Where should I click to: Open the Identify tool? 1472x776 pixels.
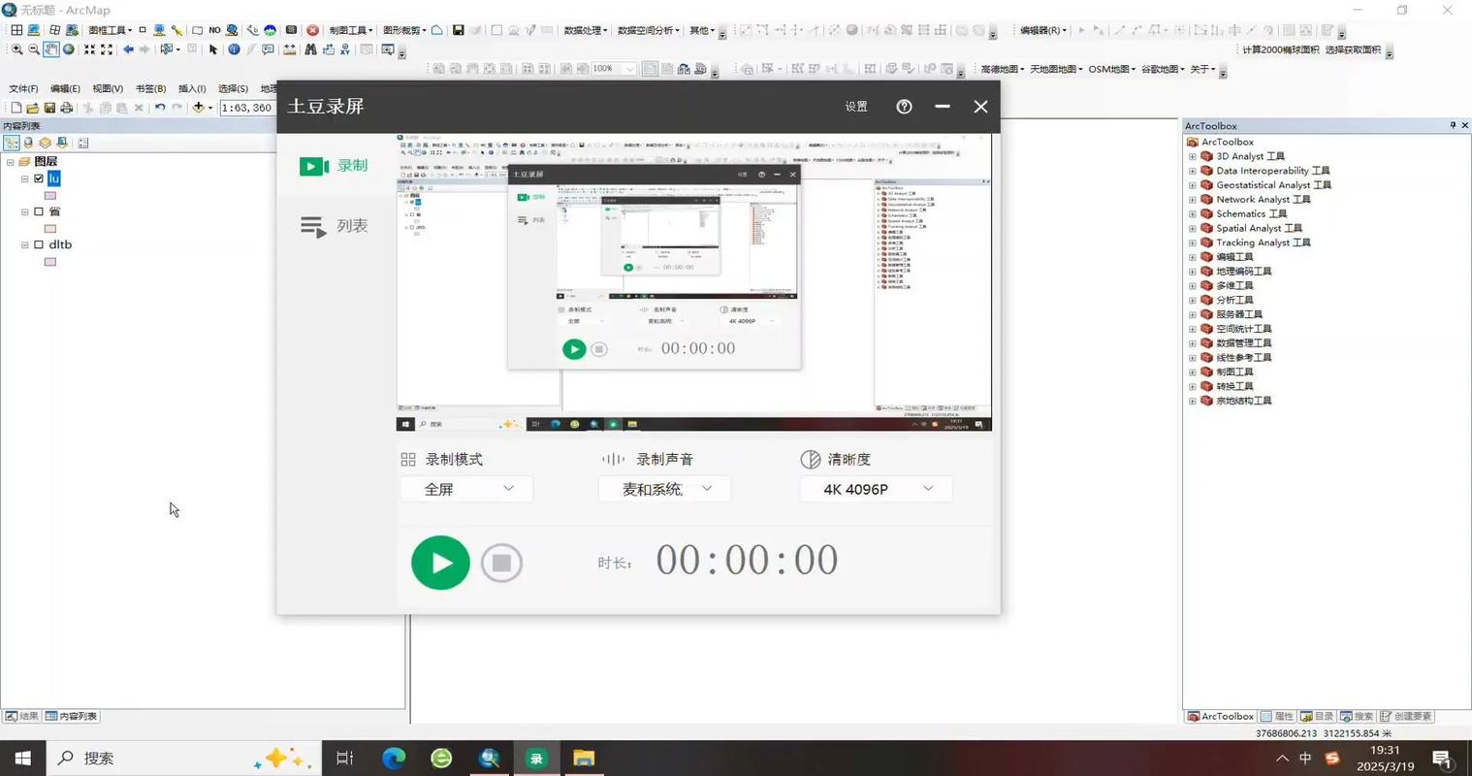(234, 49)
